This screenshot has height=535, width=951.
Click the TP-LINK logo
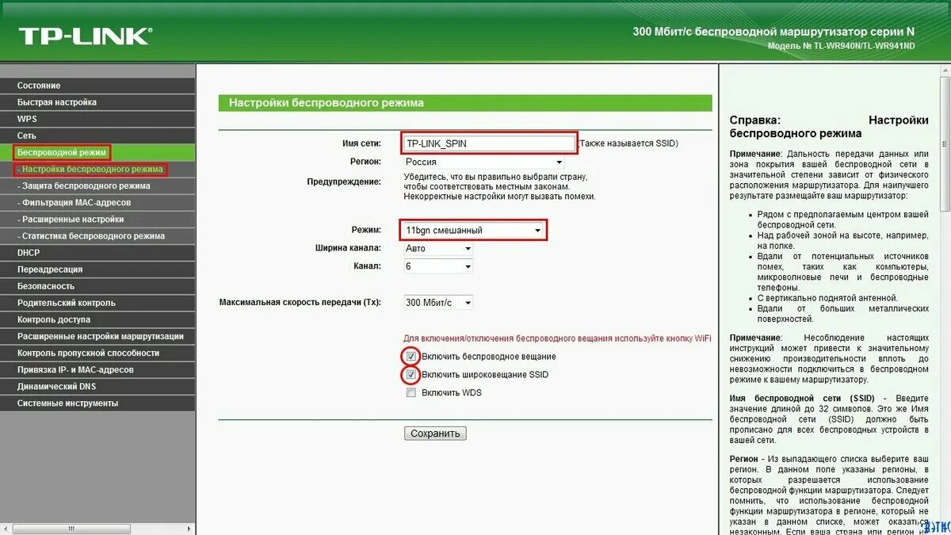coord(85,36)
